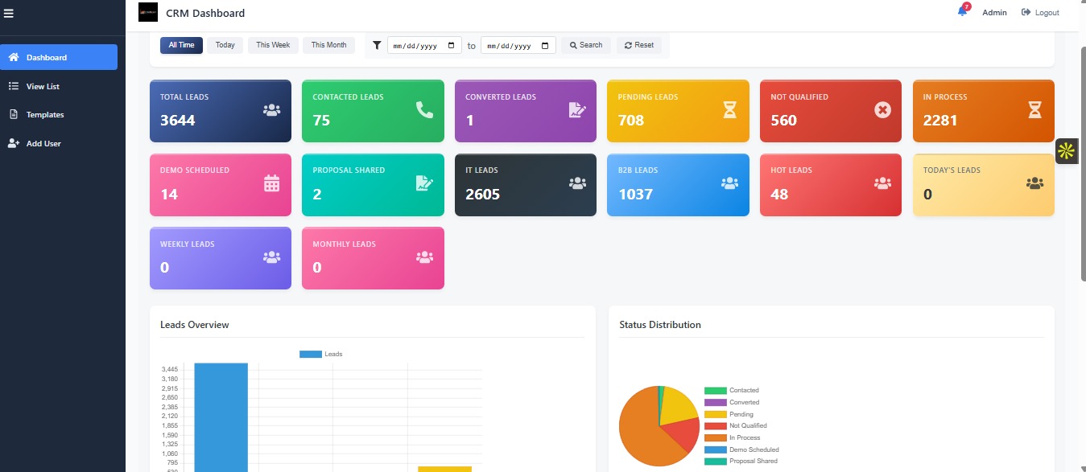The width and height of the screenshot is (1086, 472).
Task: Focus the start date input field
Action: pos(425,46)
